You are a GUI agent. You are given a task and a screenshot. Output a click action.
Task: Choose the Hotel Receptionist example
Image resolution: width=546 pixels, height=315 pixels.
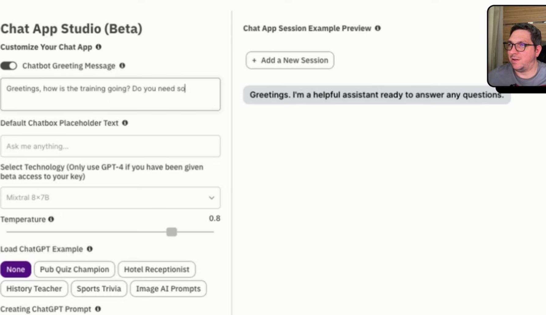[157, 269]
